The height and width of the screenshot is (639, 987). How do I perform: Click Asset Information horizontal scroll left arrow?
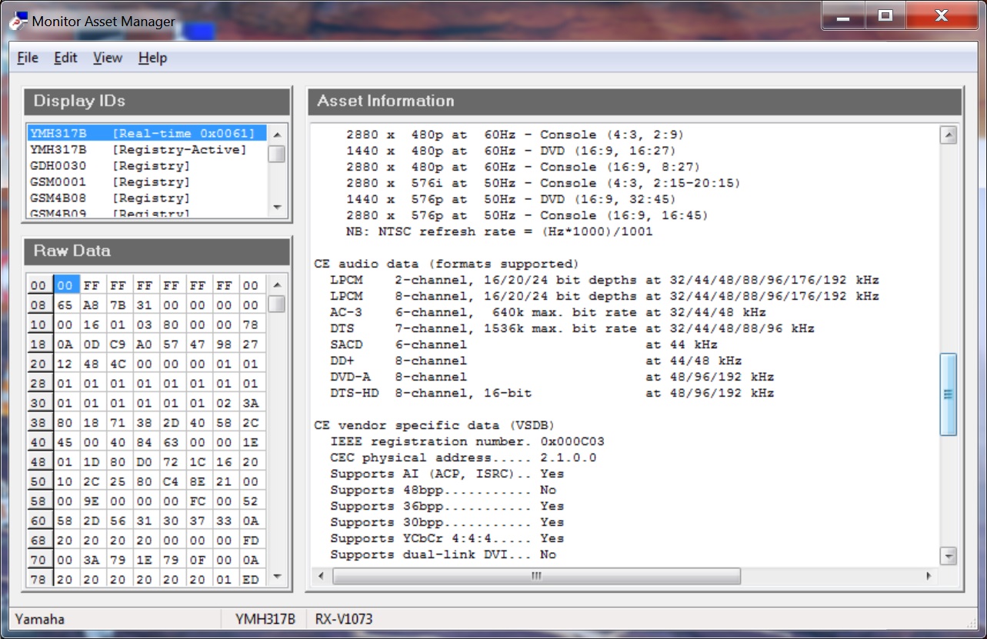coord(323,576)
